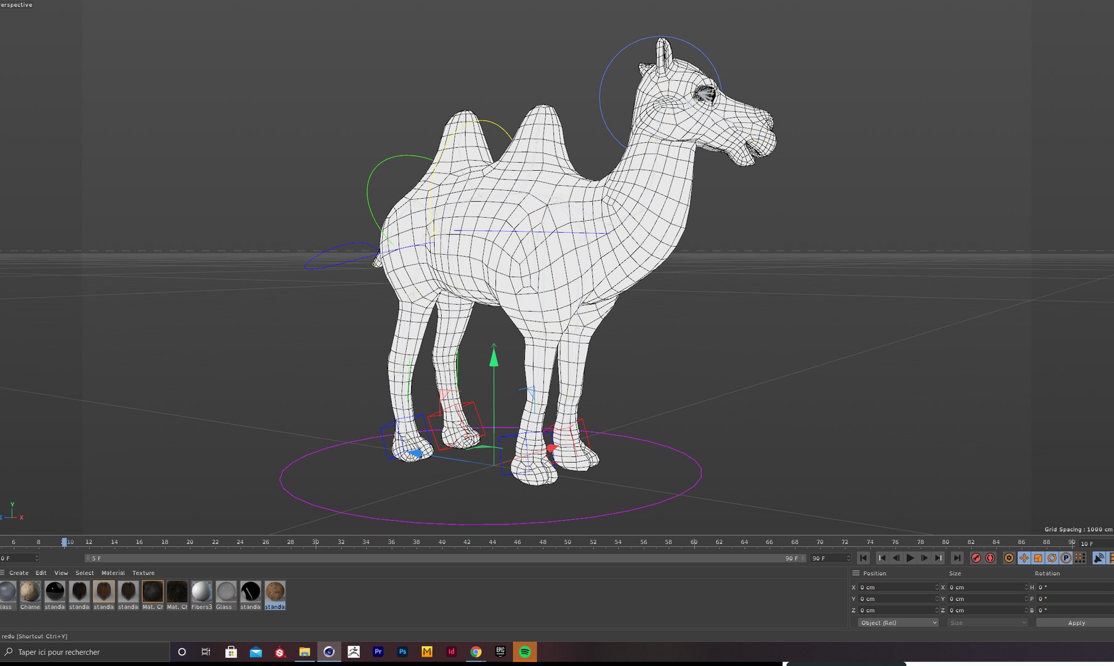
Task: Open File Explorer from taskbar
Action: 304,652
